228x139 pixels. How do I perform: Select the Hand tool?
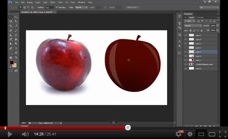11,57
